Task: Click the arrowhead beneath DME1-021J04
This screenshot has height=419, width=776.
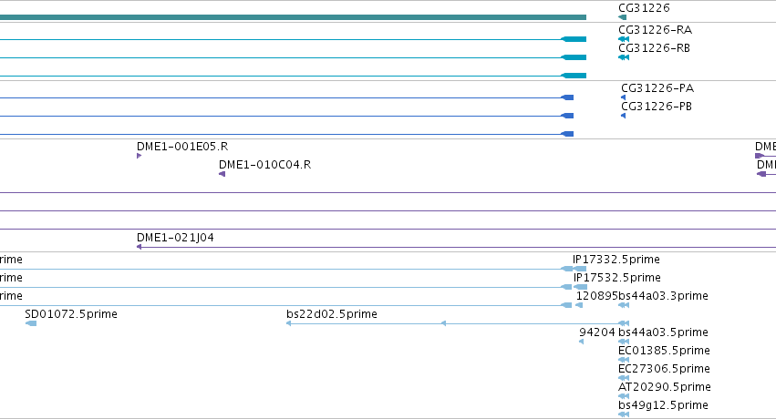Action: pos(140,247)
